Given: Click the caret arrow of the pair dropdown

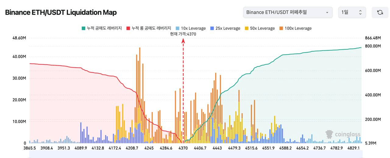Looking at the screenshot, I should coord(327,12).
